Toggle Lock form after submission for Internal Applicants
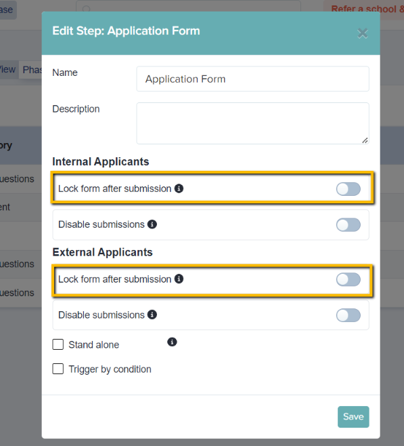Screen dimensions: 404x446 (349, 189)
